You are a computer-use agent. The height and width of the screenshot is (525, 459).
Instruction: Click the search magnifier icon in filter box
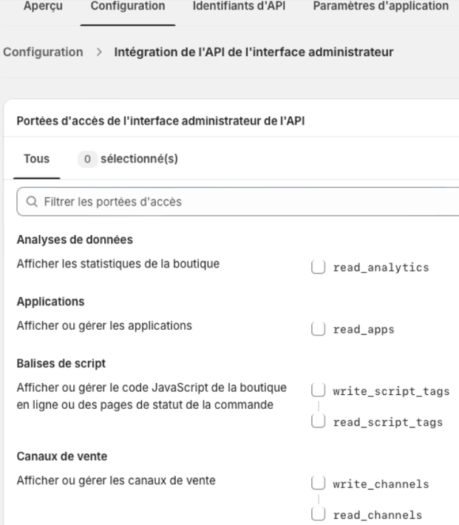tap(32, 202)
